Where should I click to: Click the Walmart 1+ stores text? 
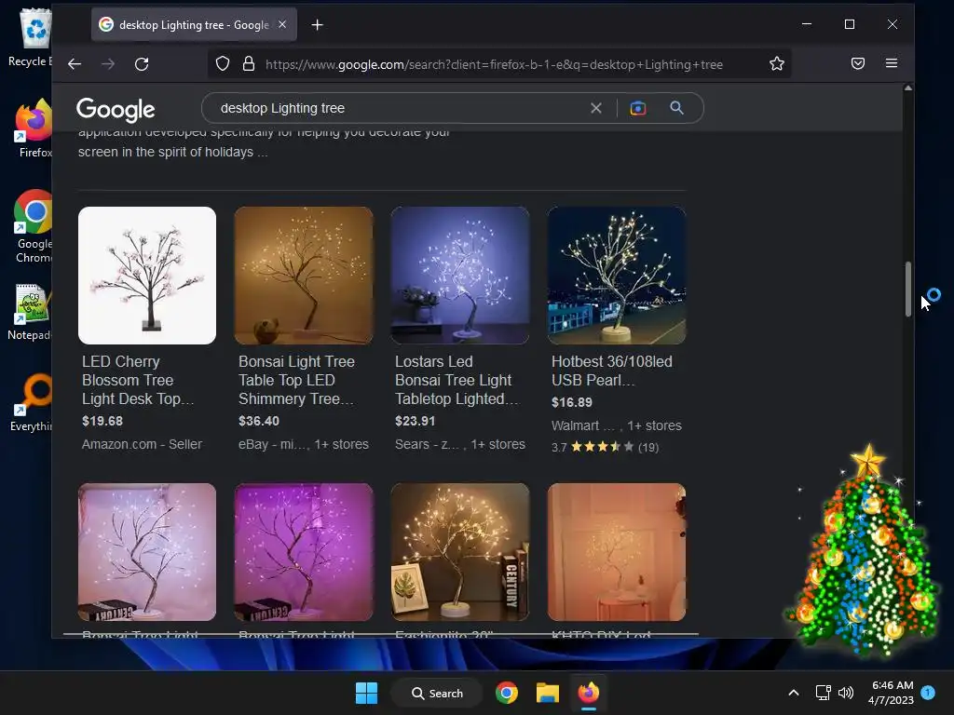617,425
